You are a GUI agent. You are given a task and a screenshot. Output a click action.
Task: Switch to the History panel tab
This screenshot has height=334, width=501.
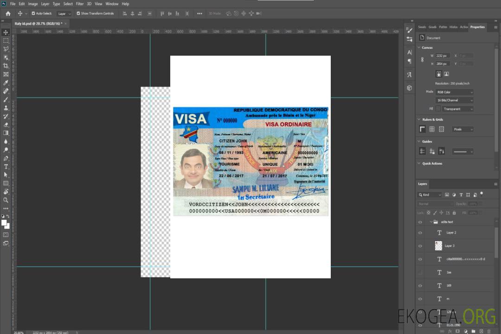(453, 27)
